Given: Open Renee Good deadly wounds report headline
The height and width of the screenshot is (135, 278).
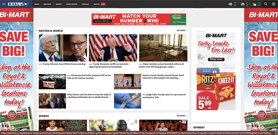Looking at the screenshot, I should tap(163, 77).
